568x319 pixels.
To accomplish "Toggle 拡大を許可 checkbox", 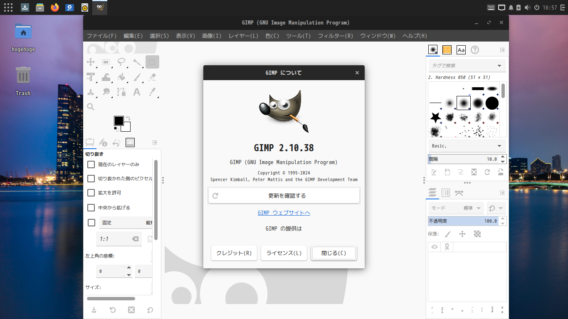I will (x=91, y=193).
